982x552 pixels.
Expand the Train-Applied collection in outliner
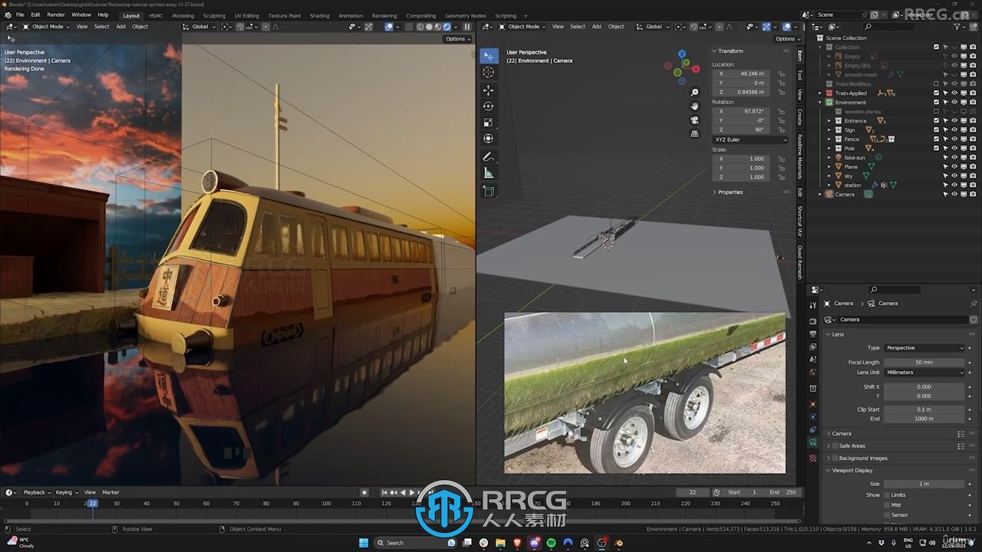(x=820, y=93)
